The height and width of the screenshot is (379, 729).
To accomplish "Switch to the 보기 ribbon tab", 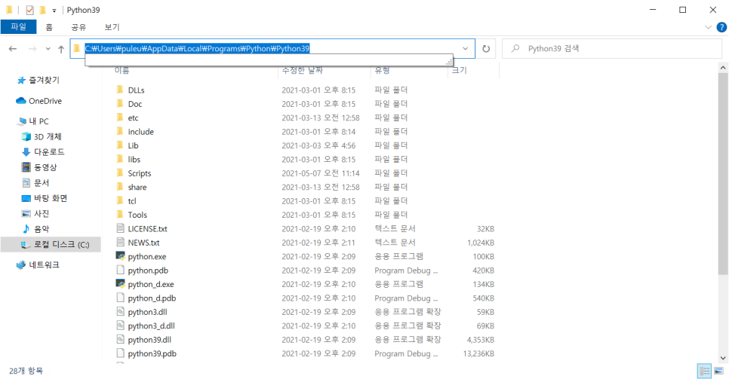I will click(112, 27).
